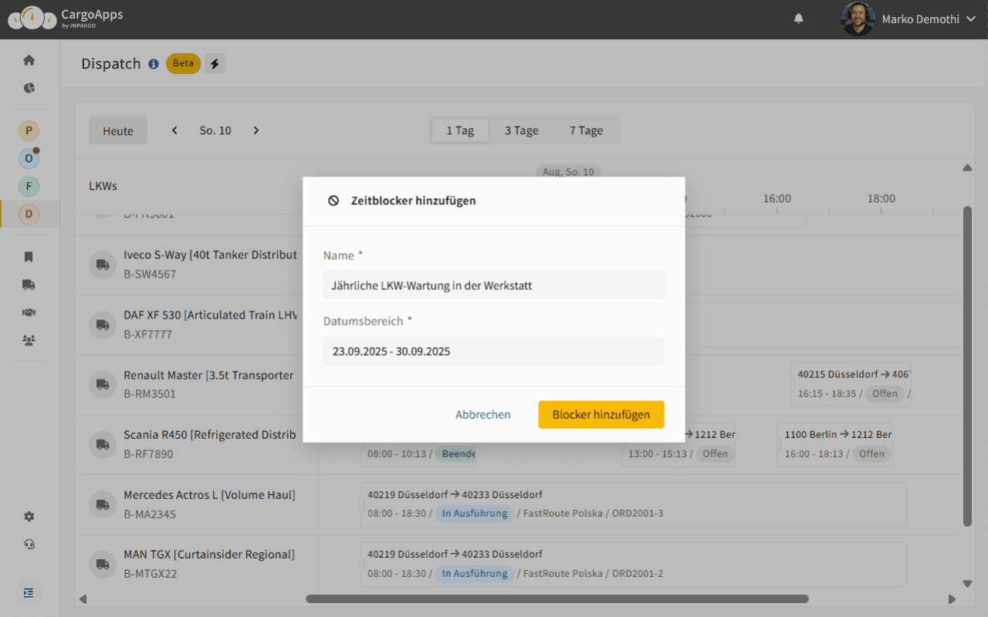Click the lightning bolt icon beside Beta
The image size is (988, 617).
215,64
